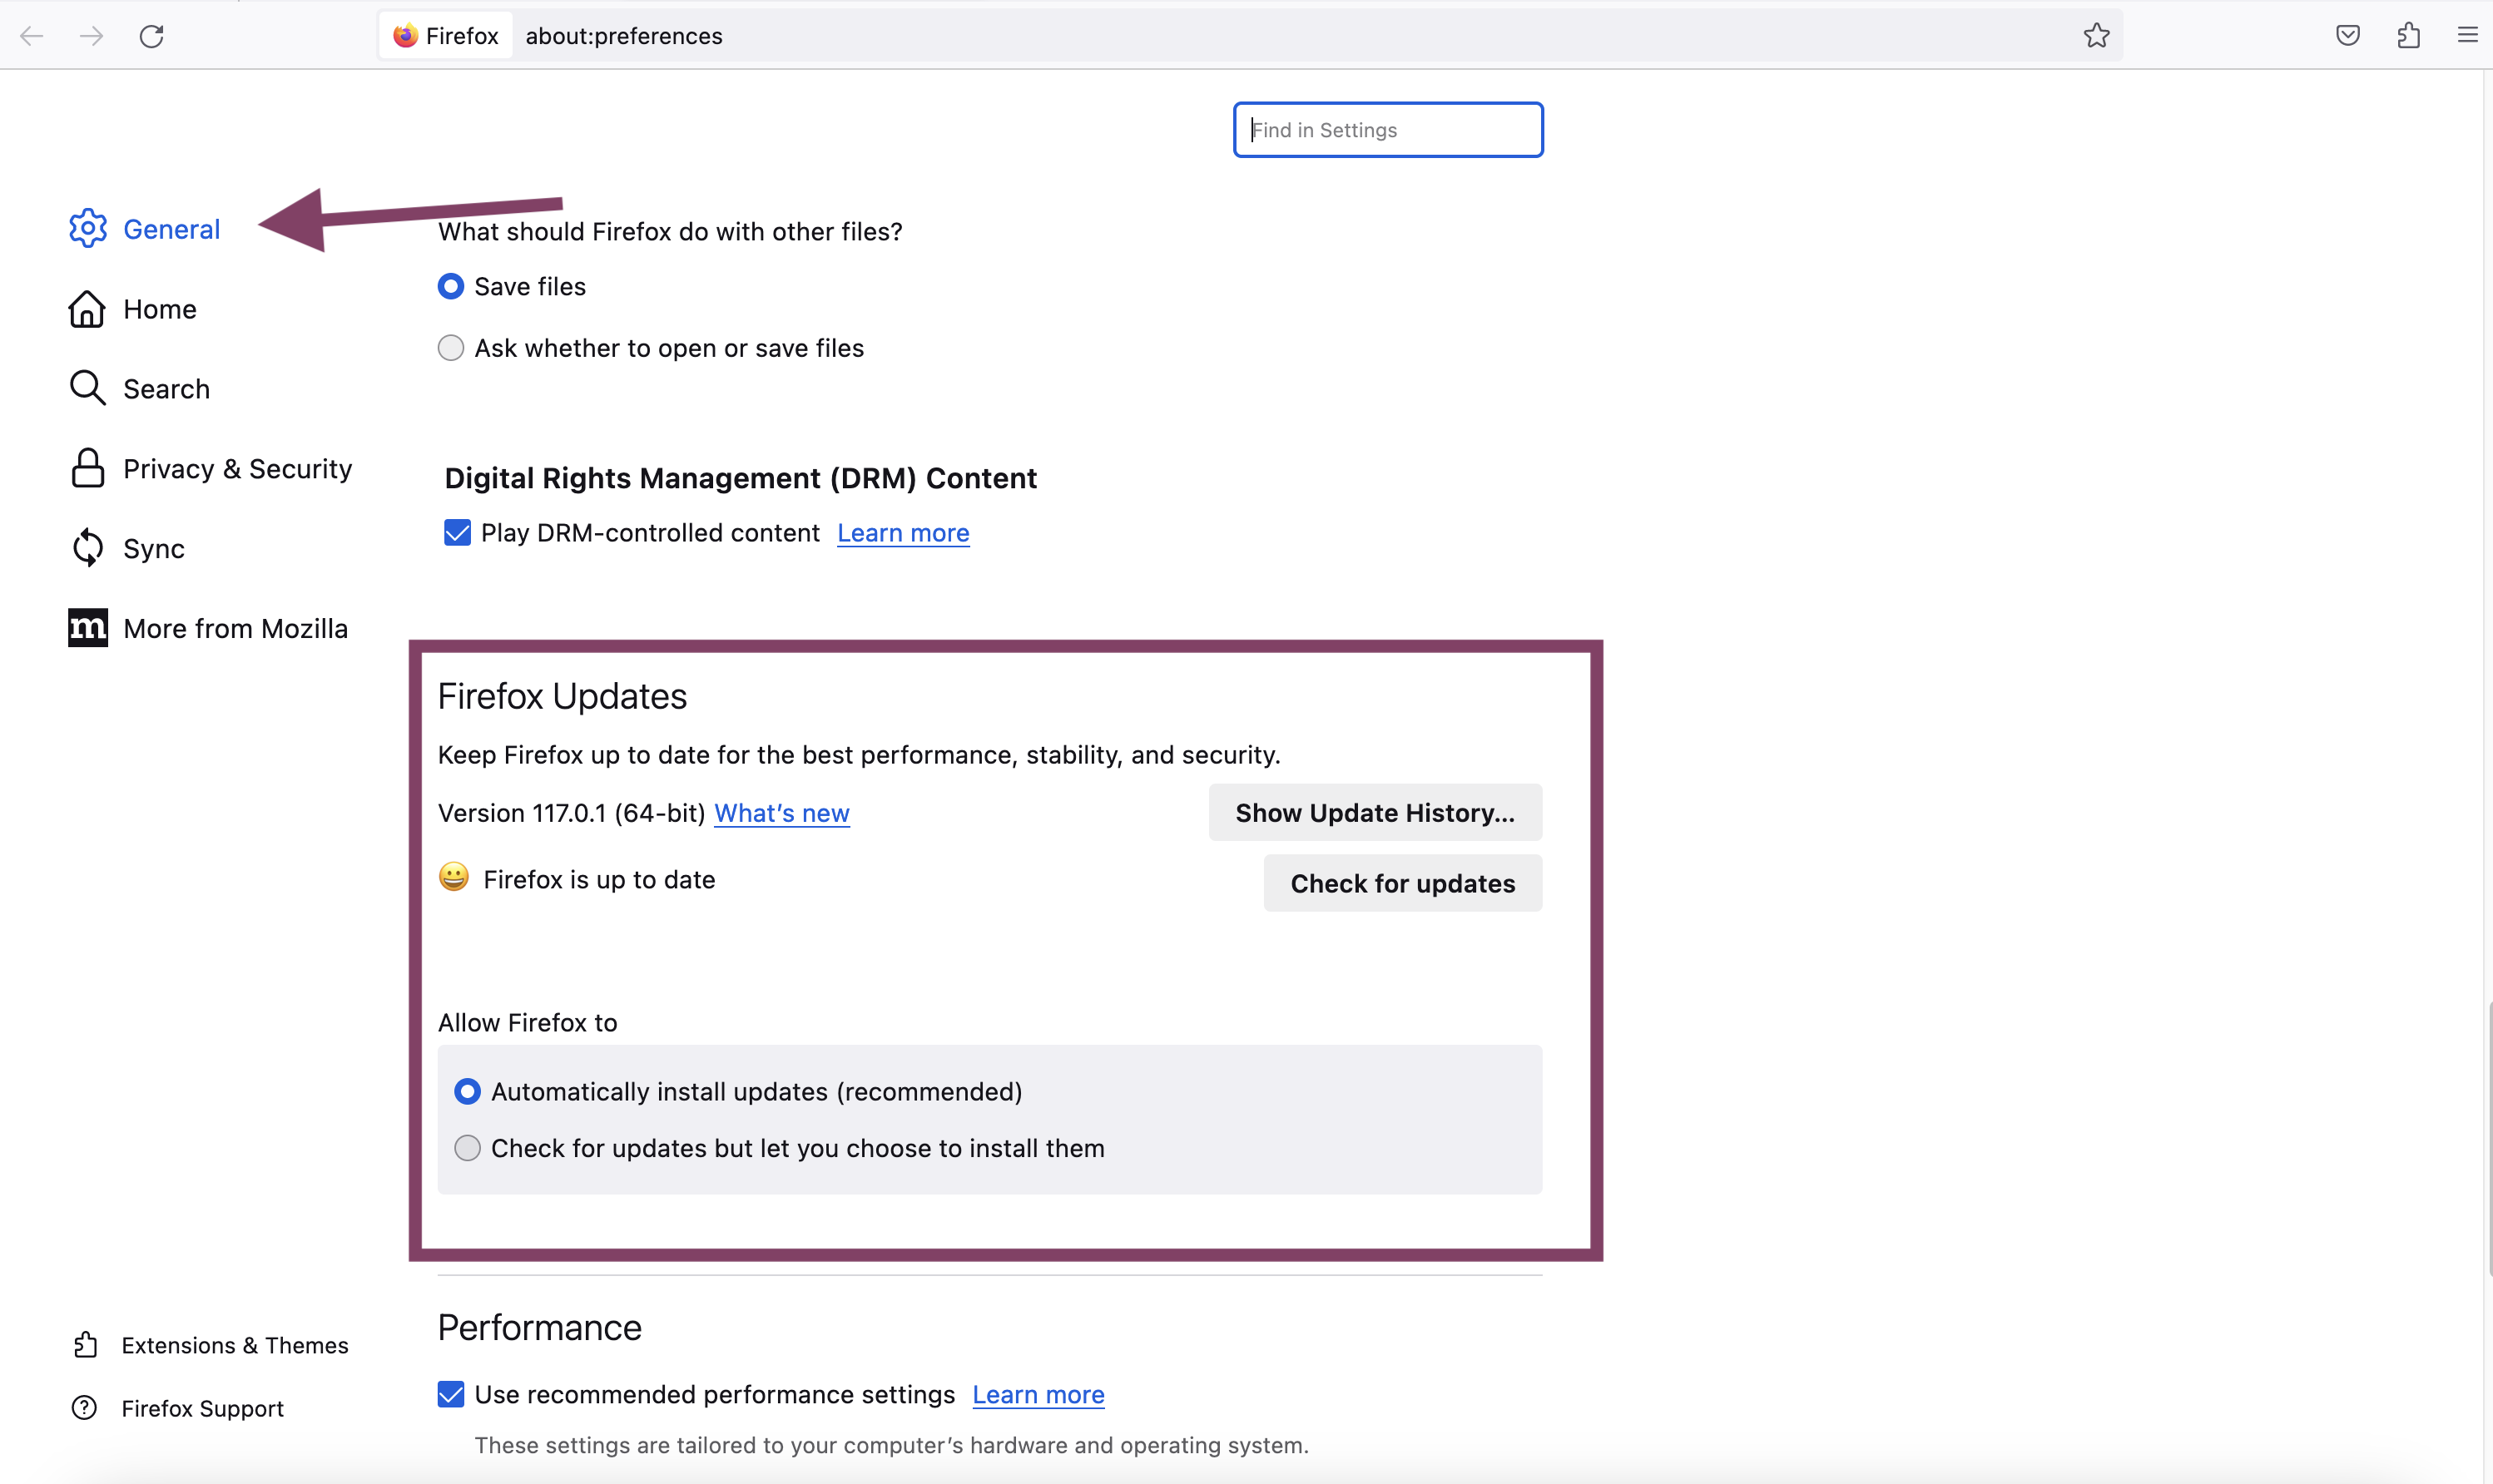Click the browser back arrow

pos(32,36)
